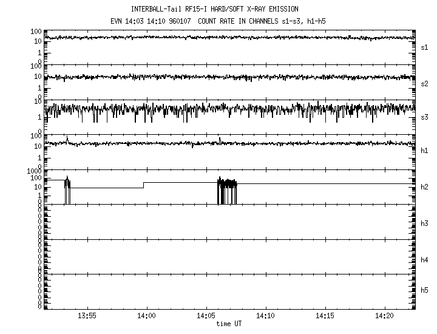
Task: Click the h2 channel label
Action: pyautogui.click(x=425, y=187)
